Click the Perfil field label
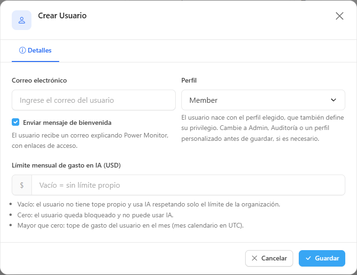The image size is (357, 275). [x=189, y=81]
